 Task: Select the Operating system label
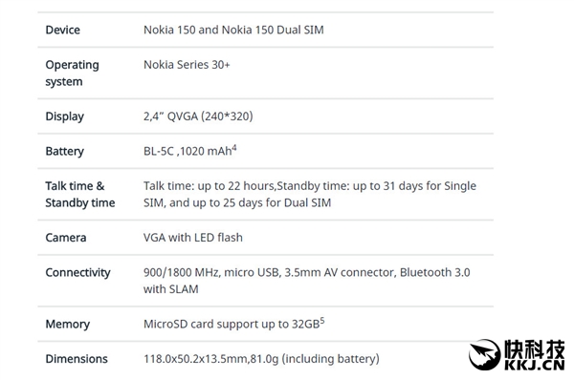pos(72,74)
